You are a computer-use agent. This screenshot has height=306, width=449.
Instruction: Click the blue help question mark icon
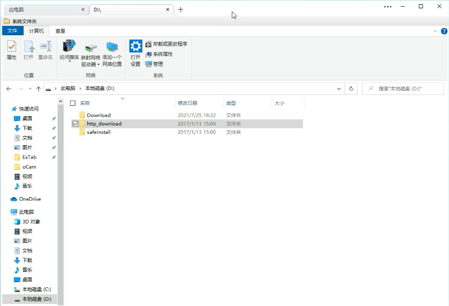click(444, 31)
